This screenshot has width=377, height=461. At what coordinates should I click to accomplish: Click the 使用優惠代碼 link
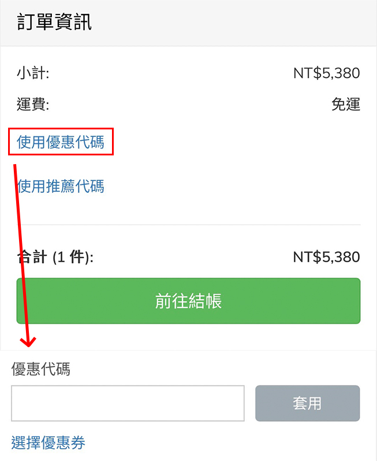pyautogui.click(x=61, y=142)
